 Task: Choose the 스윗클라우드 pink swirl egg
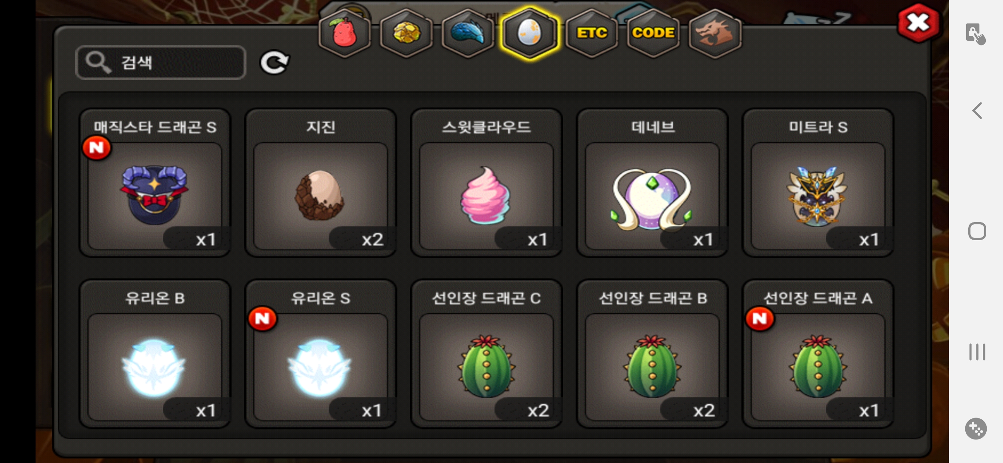pos(486,183)
